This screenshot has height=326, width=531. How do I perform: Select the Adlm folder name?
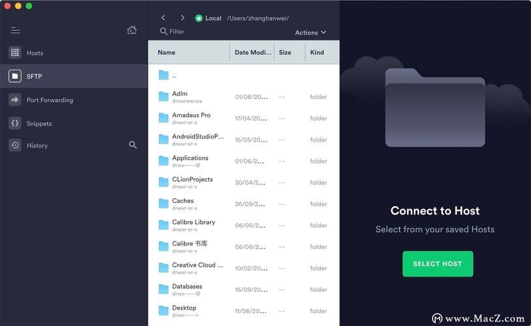point(179,93)
